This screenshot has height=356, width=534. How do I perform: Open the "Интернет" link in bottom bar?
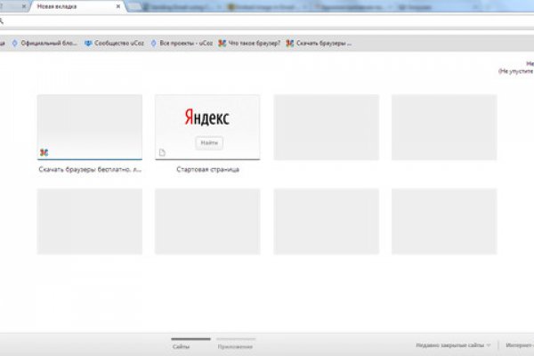519,344
